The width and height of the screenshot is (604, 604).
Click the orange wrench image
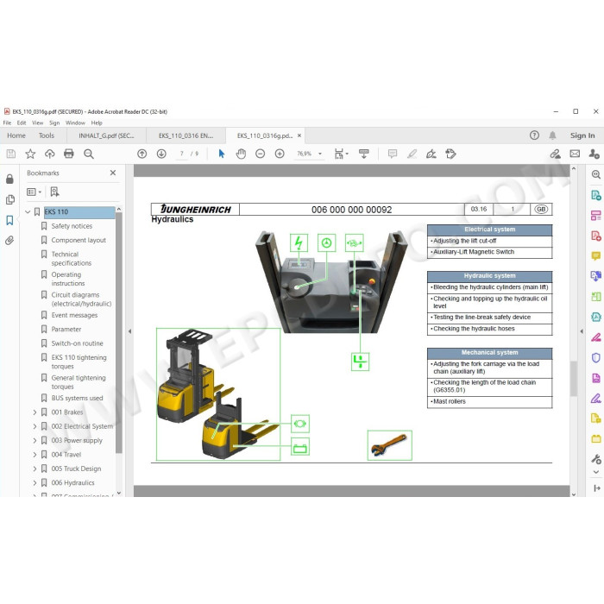point(389,446)
